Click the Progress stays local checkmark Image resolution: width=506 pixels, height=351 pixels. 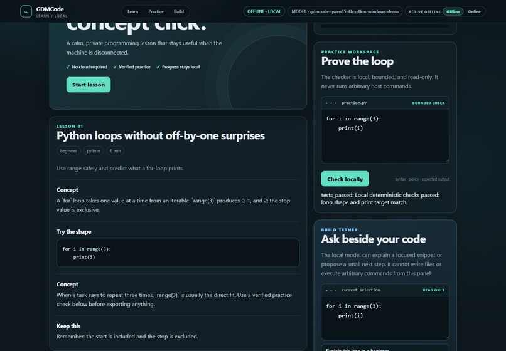coord(158,67)
